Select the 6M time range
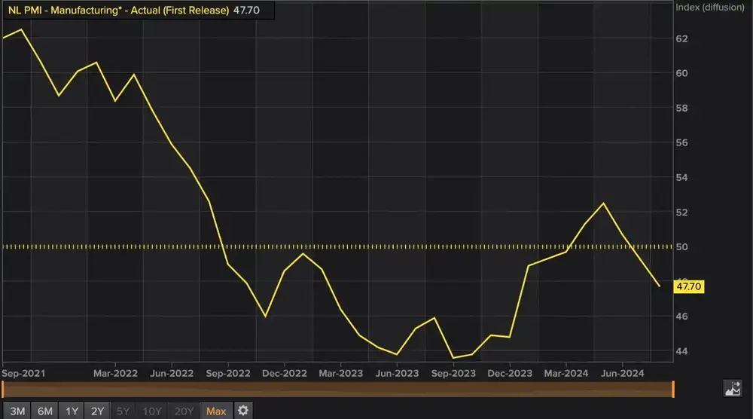The height and width of the screenshot is (419, 753). [x=44, y=411]
